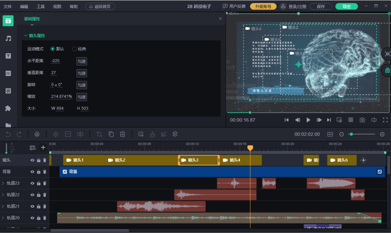Click the green 导出 button
Viewport: 391px width, 233px height.
[347, 6]
